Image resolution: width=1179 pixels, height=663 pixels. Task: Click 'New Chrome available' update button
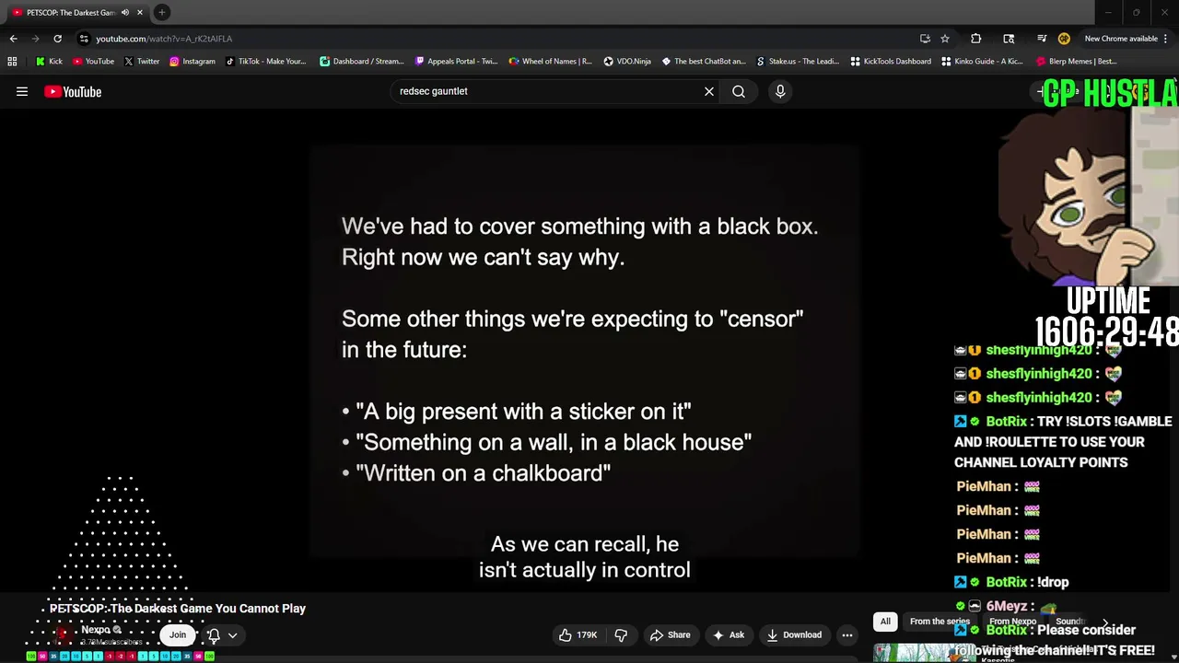[1120, 39]
